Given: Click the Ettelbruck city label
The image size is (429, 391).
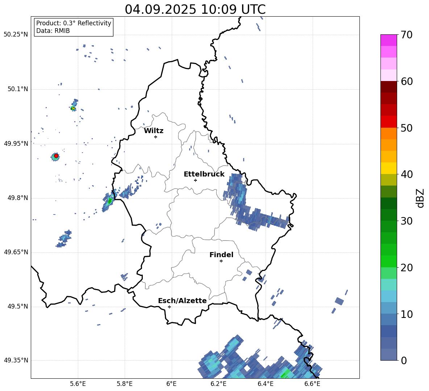Looking at the screenshot, I should pos(204,174).
